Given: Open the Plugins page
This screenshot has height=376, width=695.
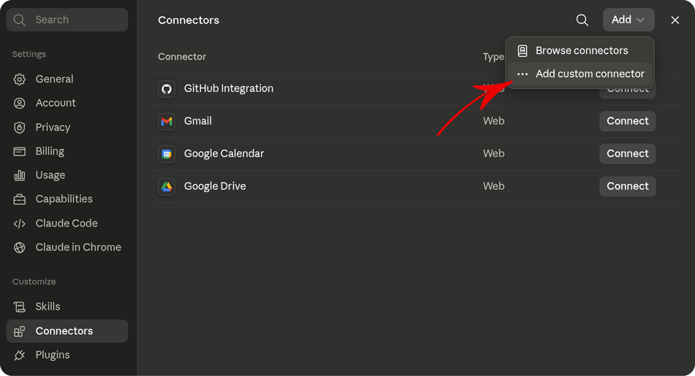Looking at the screenshot, I should pyautogui.click(x=67, y=355).
